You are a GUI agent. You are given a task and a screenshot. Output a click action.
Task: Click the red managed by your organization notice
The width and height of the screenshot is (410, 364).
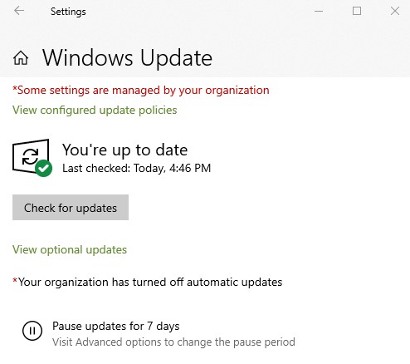tap(141, 91)
